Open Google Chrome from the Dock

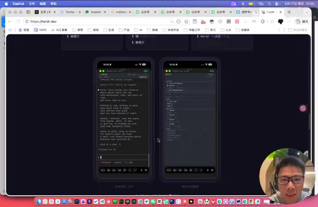[x=251, y=201]
